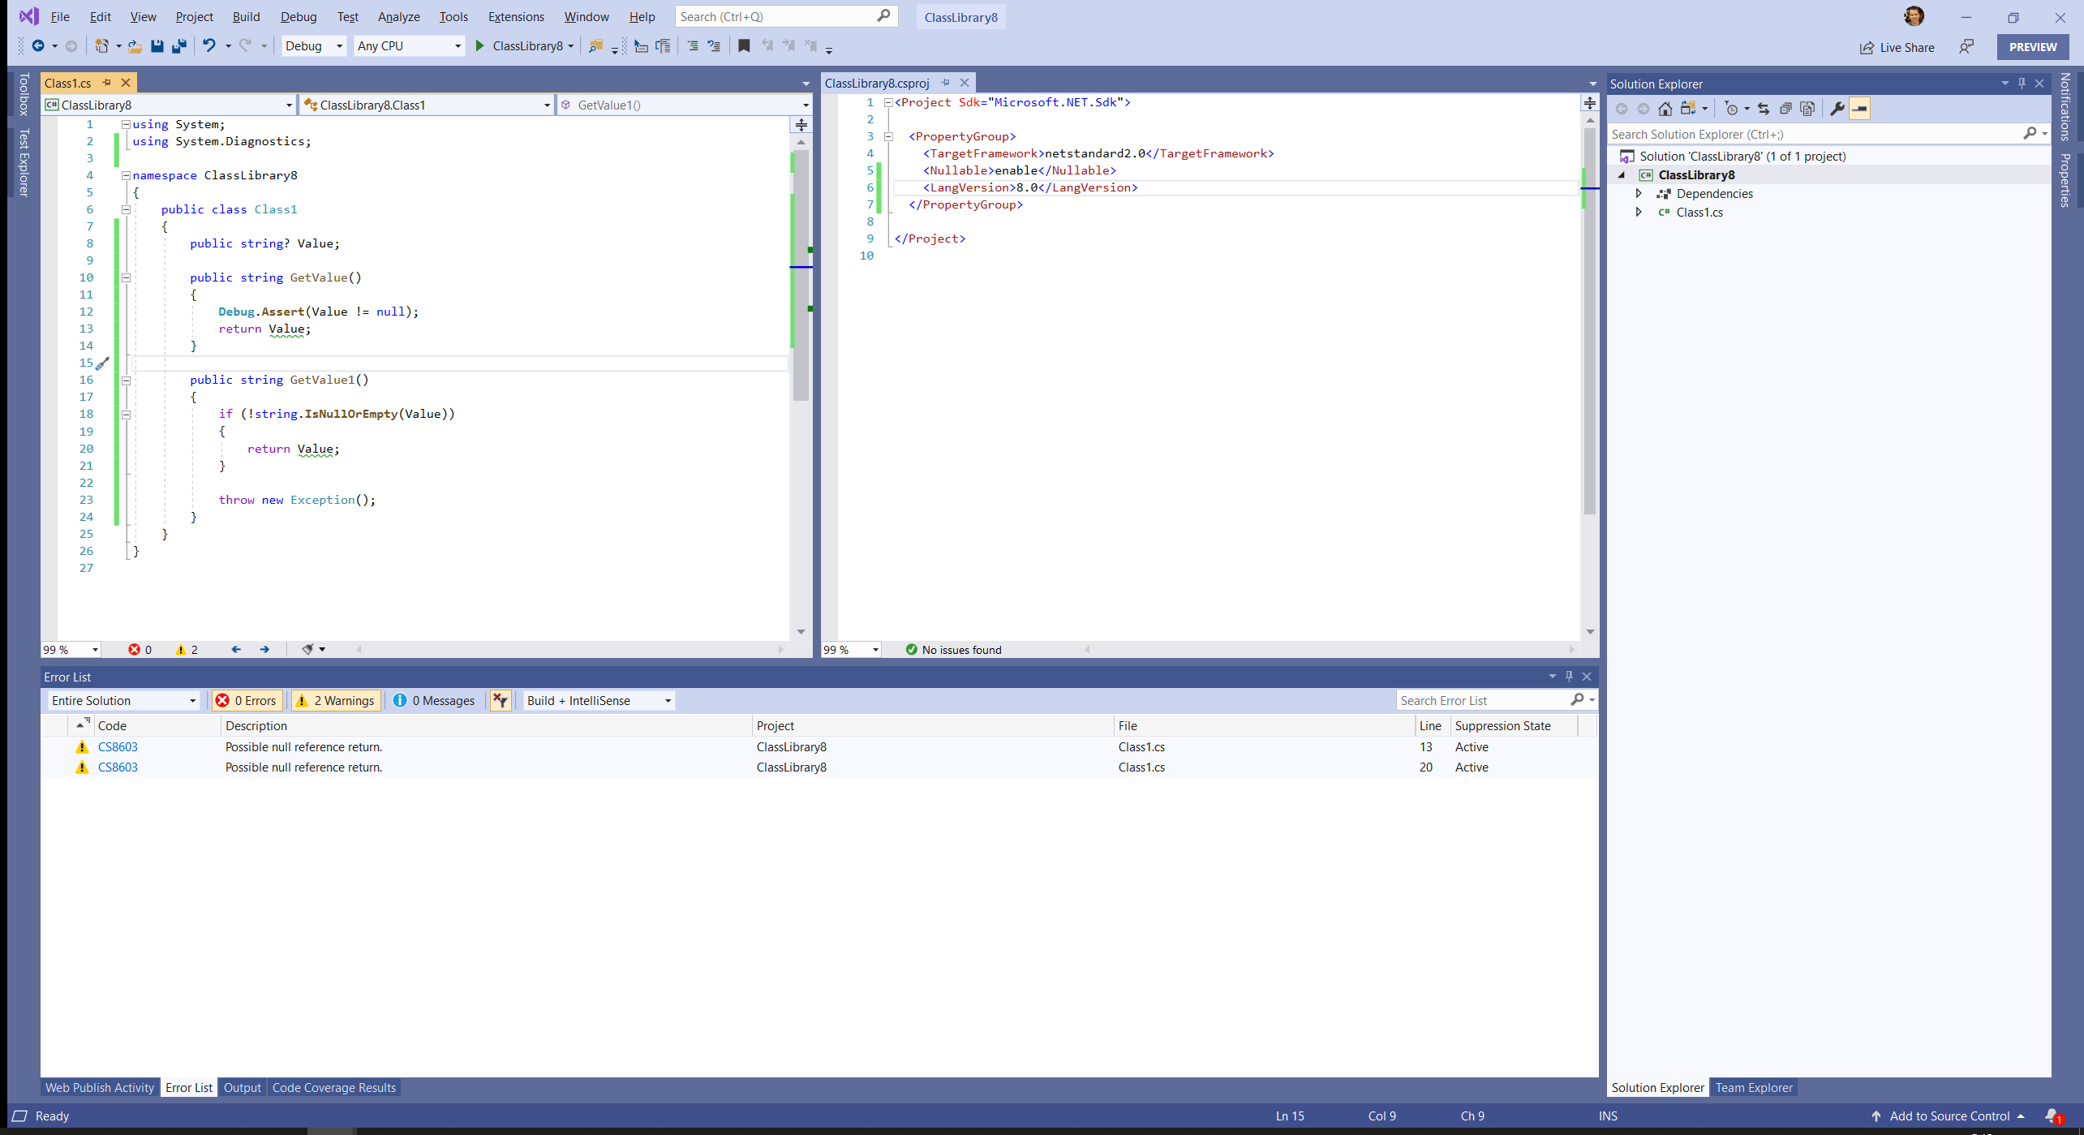Open the Build + IntelliSense dropdown
This screenshot has height=1135, width=2084.
pos(599,700)
